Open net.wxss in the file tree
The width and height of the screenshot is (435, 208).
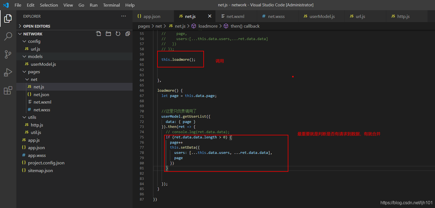[x=75, y=110]
